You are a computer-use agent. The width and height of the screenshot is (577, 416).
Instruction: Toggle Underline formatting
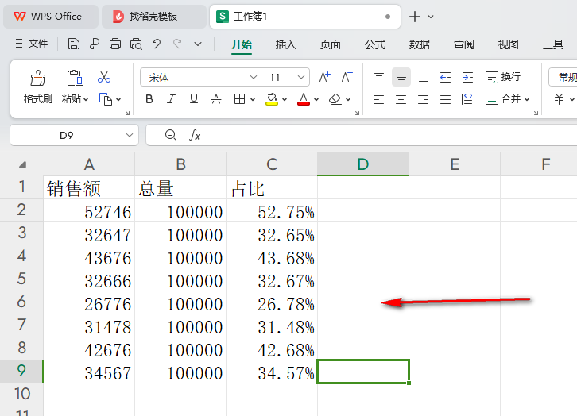(193, 99)
